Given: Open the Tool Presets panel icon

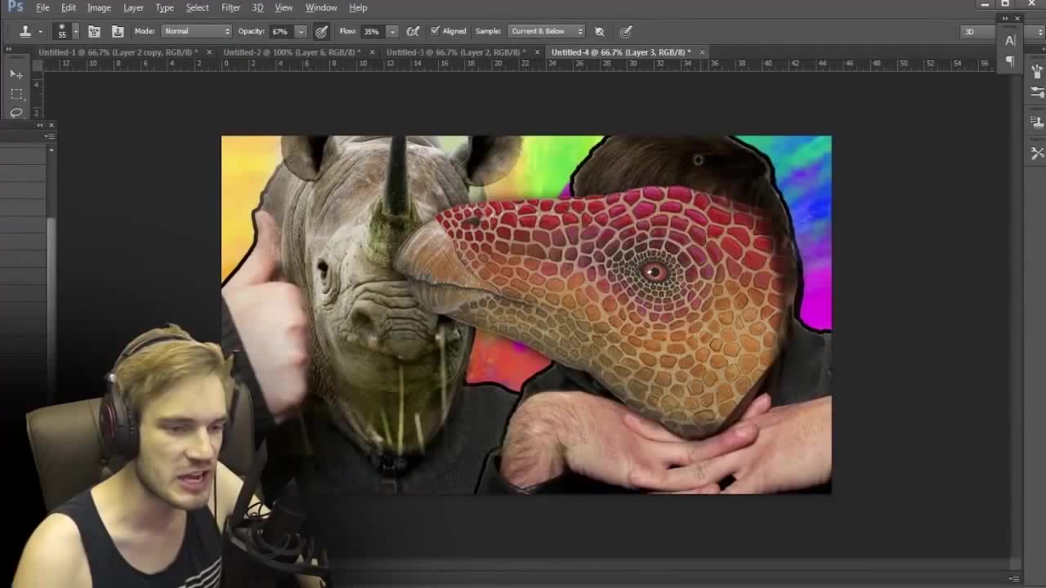Looking at the screenshot, I should pos(1037,153).
